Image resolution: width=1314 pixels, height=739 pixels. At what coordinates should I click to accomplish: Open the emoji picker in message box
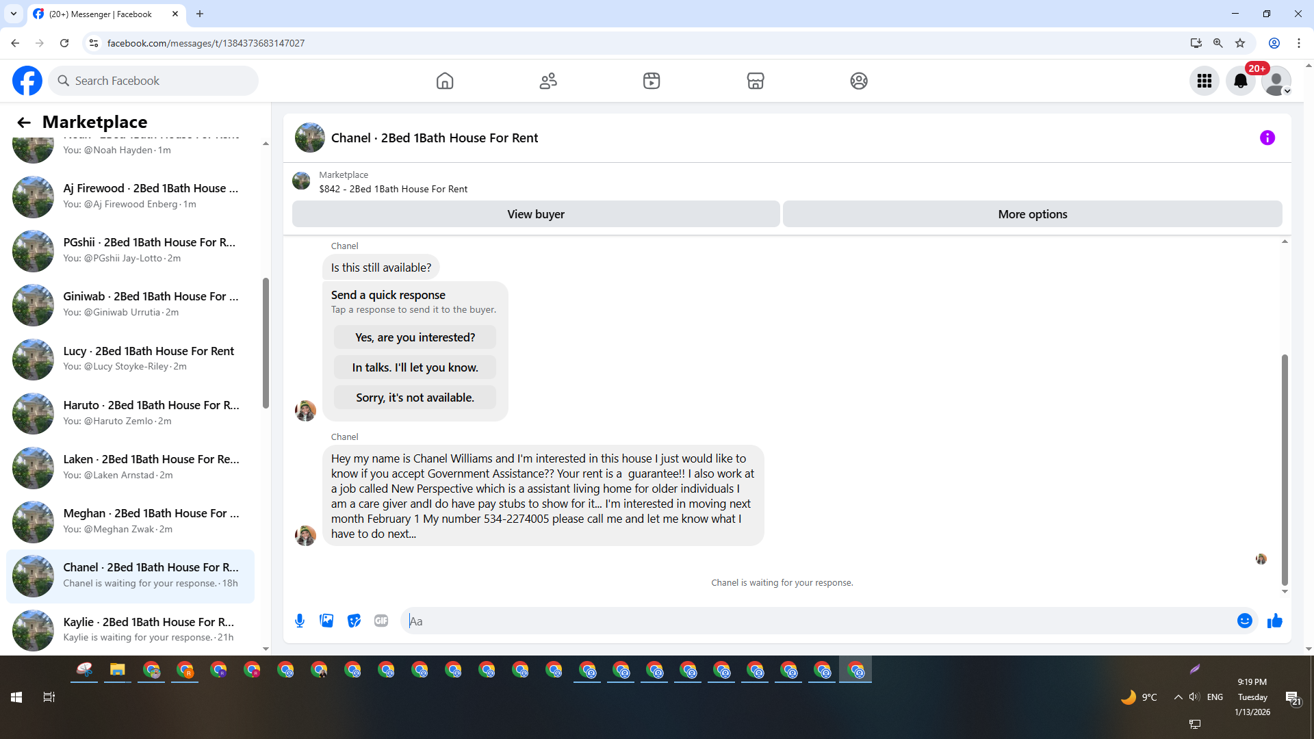point(1244,621)
